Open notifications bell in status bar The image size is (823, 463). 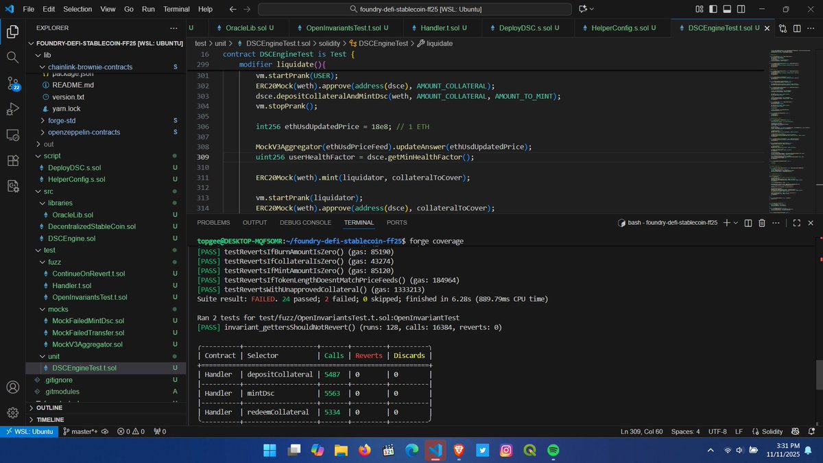click(x=811, y=431)
